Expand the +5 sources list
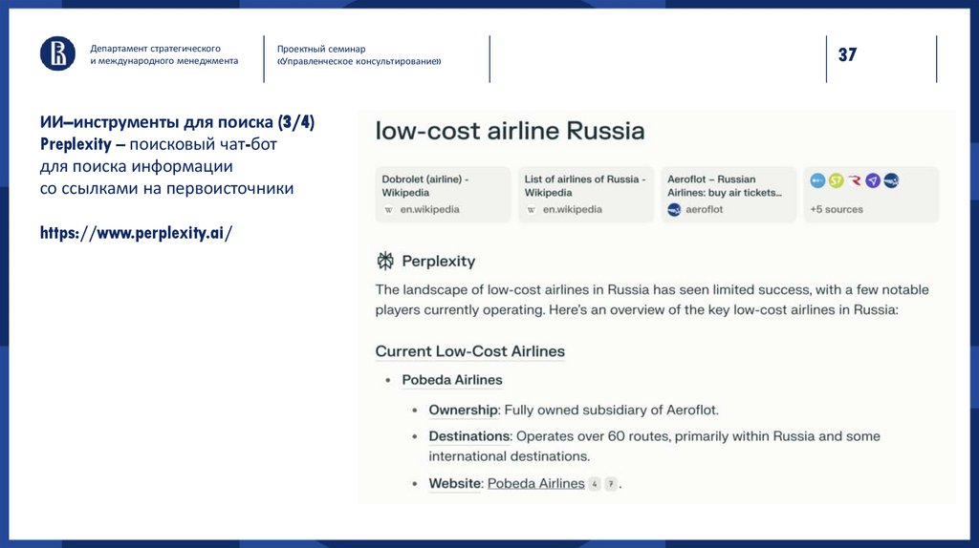Viewport: 979px width, 548px height. click(x=837, y=209)
